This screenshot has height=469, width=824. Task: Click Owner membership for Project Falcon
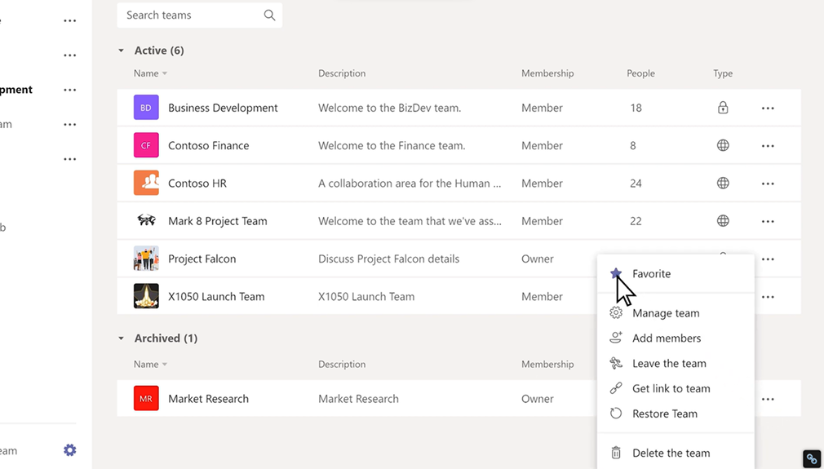[537, 259]
